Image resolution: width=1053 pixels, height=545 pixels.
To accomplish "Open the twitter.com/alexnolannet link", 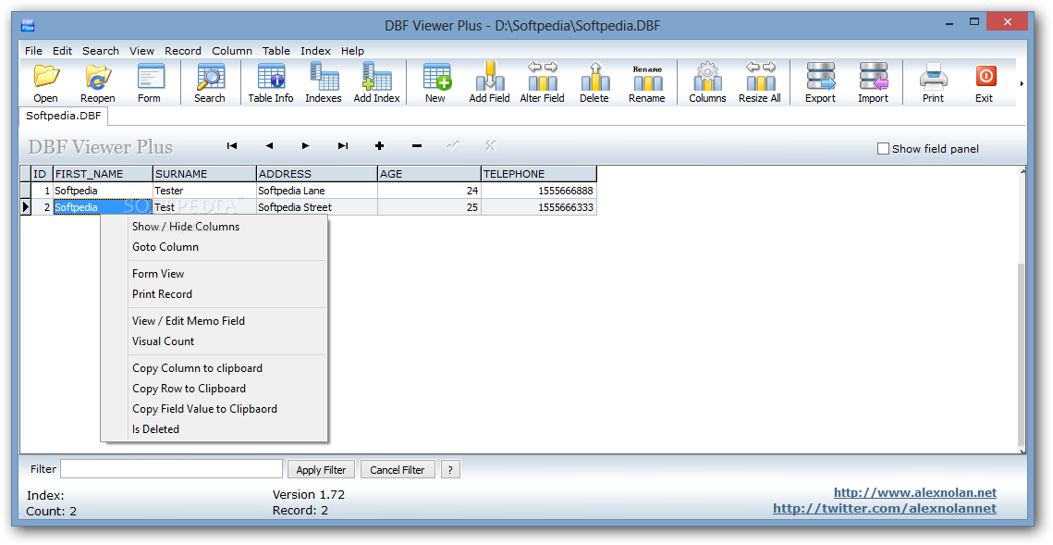I will 885,509.
